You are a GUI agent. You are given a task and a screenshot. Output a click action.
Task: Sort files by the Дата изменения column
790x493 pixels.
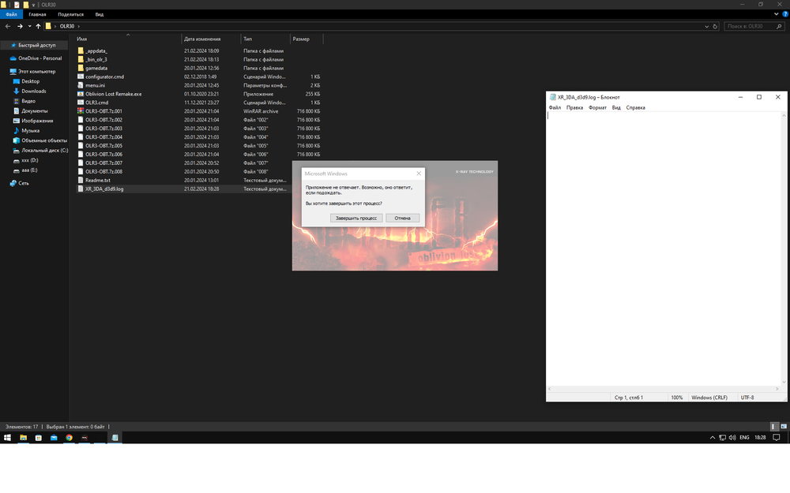click(201, 39)
